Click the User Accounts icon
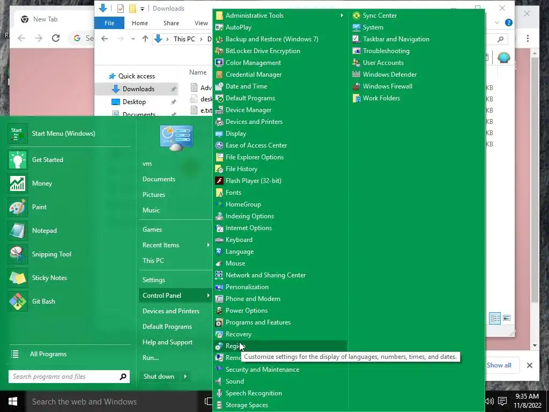Viewport: 549px width, 412px height. [357, 63]
